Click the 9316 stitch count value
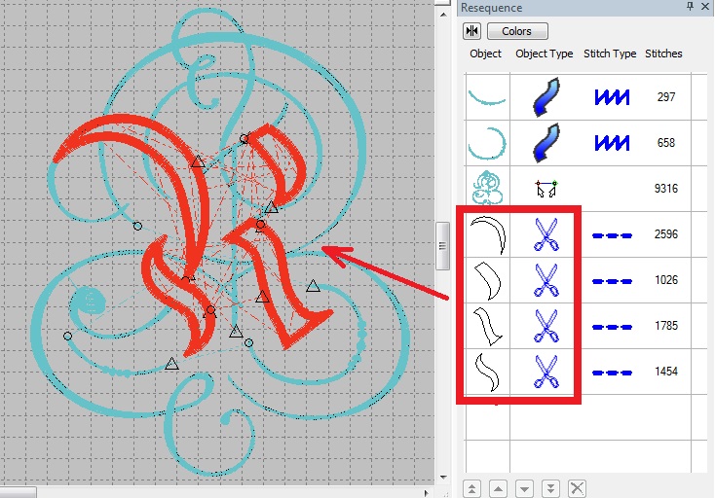 665,189
